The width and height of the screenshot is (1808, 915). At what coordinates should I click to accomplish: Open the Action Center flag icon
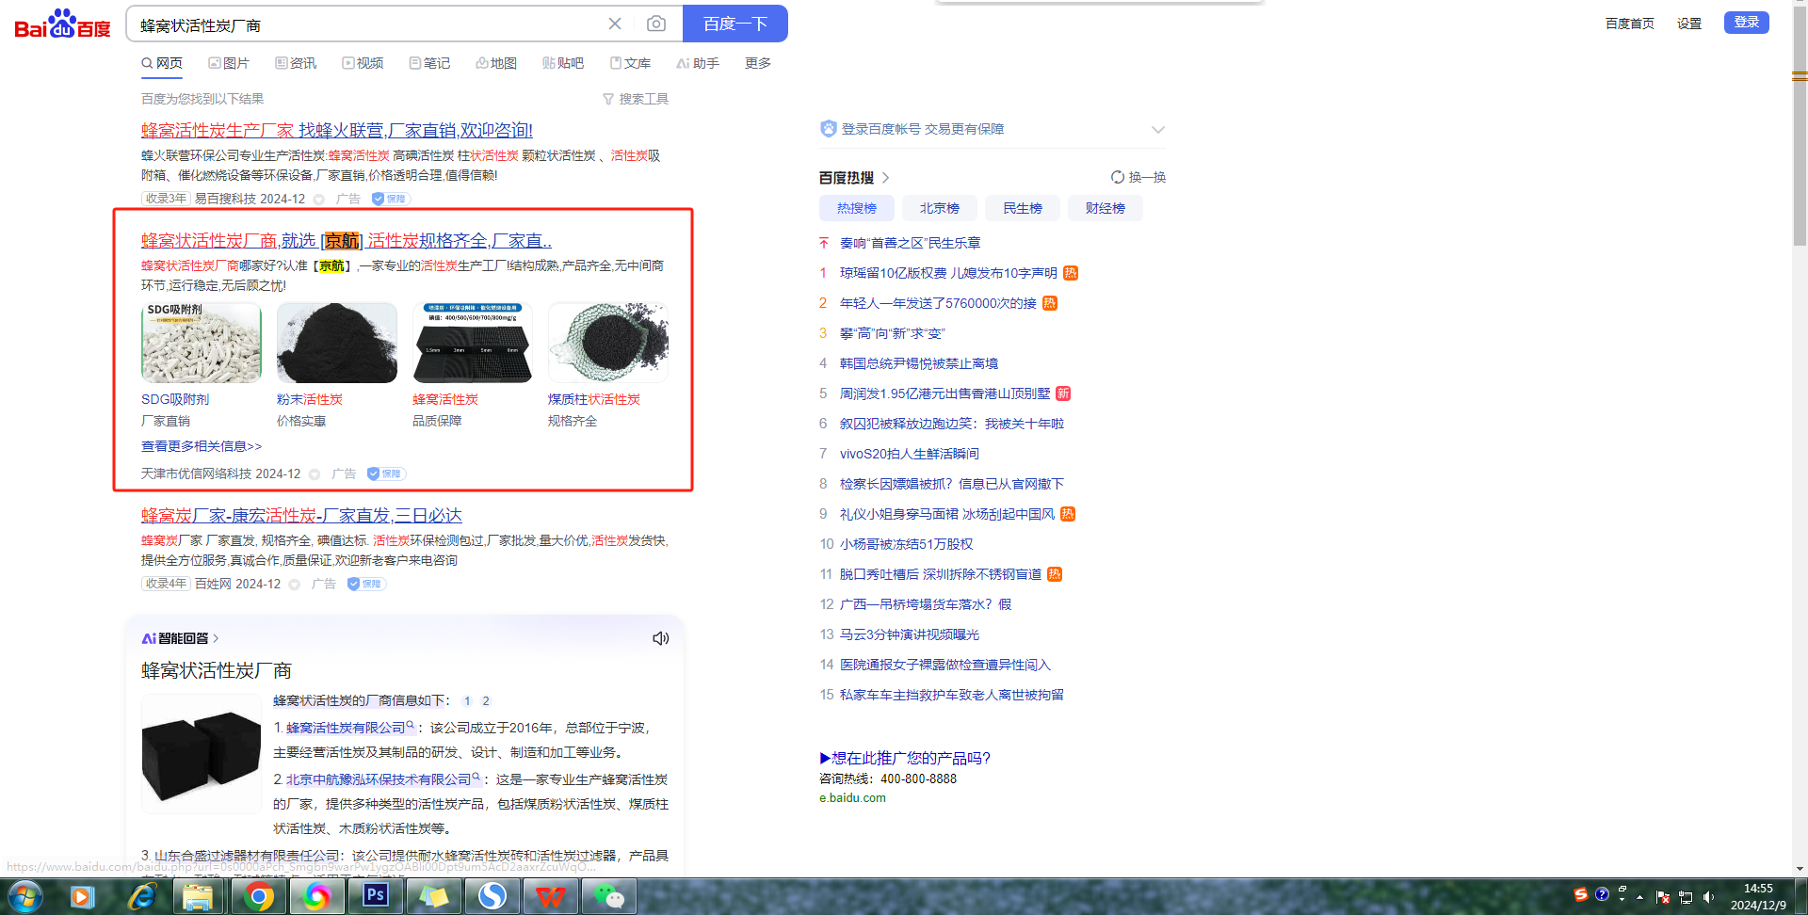[1663, 897]
